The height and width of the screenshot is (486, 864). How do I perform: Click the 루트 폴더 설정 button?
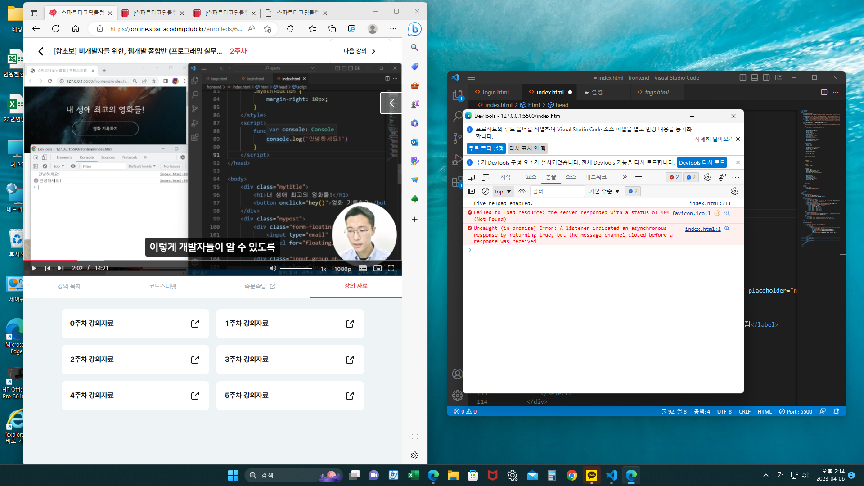click(486, 148)
